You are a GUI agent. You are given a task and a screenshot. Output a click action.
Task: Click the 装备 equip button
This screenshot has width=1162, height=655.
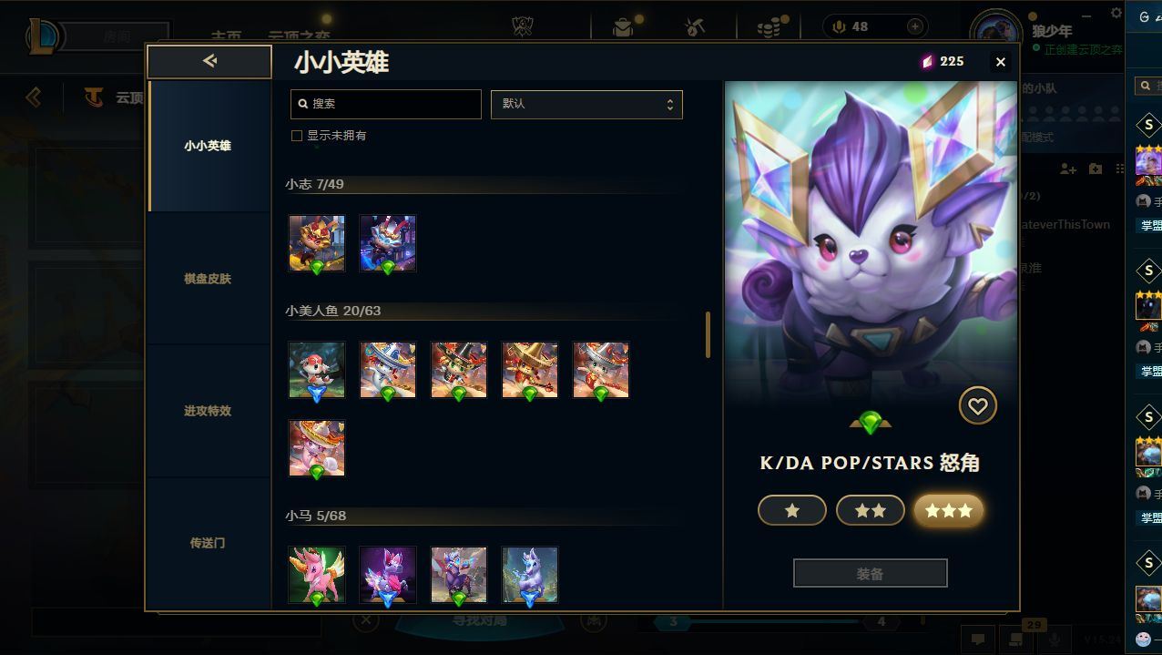[871, 574]
